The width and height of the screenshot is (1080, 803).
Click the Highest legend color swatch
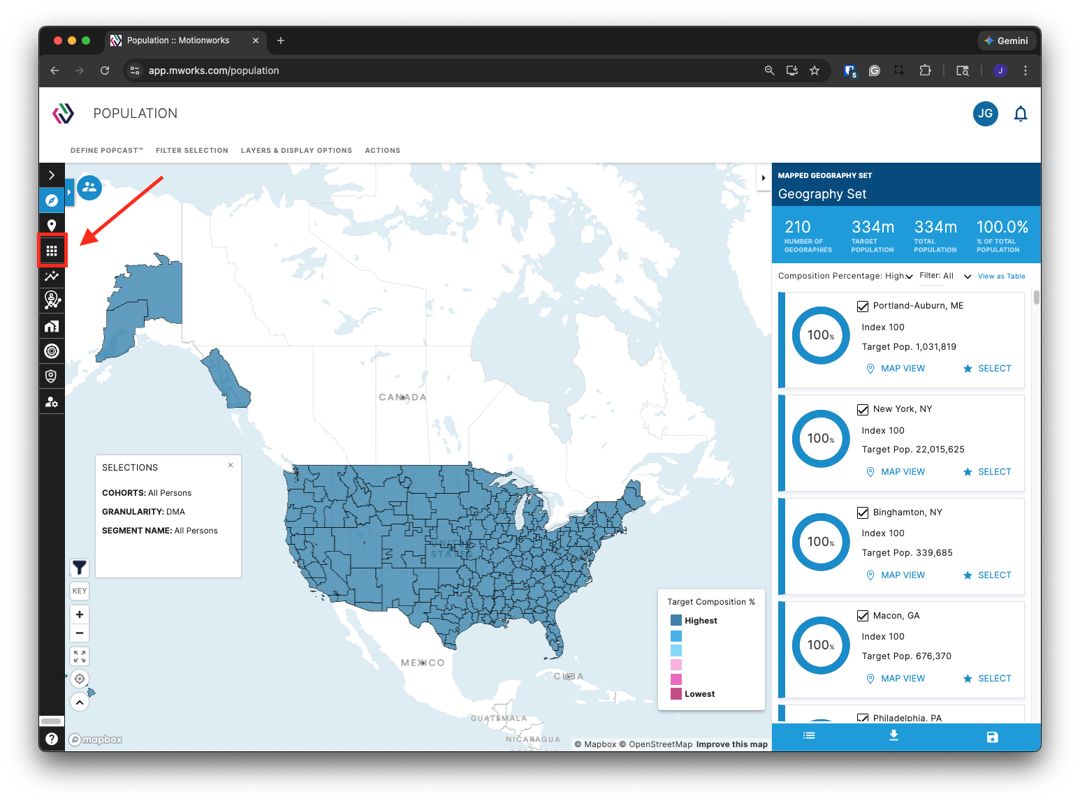[x=676, y=620]
